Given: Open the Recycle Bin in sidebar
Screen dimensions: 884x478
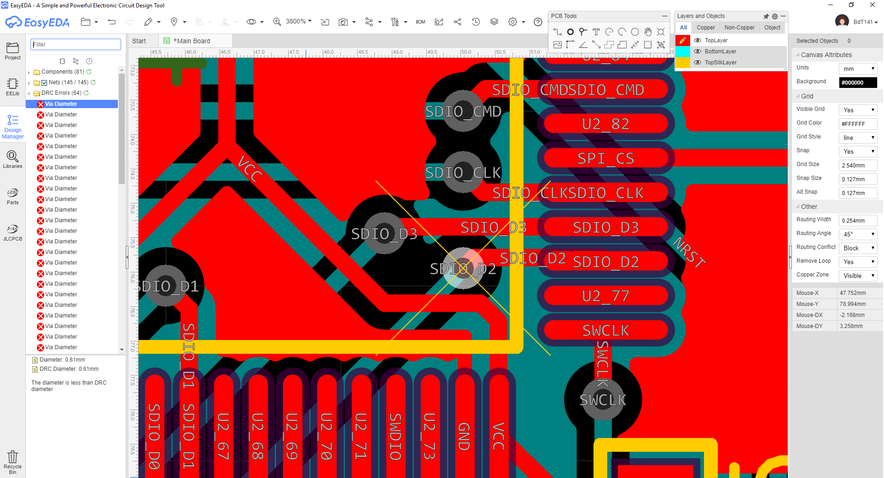Looking at the screenshot, I should click(x=13, y=462).
